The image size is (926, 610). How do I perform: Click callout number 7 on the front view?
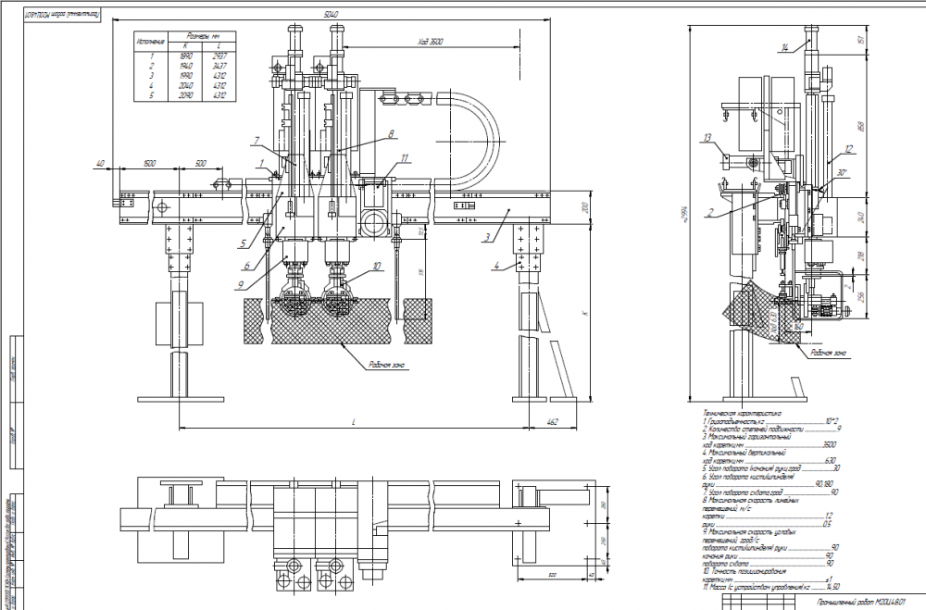pos(257,141)
